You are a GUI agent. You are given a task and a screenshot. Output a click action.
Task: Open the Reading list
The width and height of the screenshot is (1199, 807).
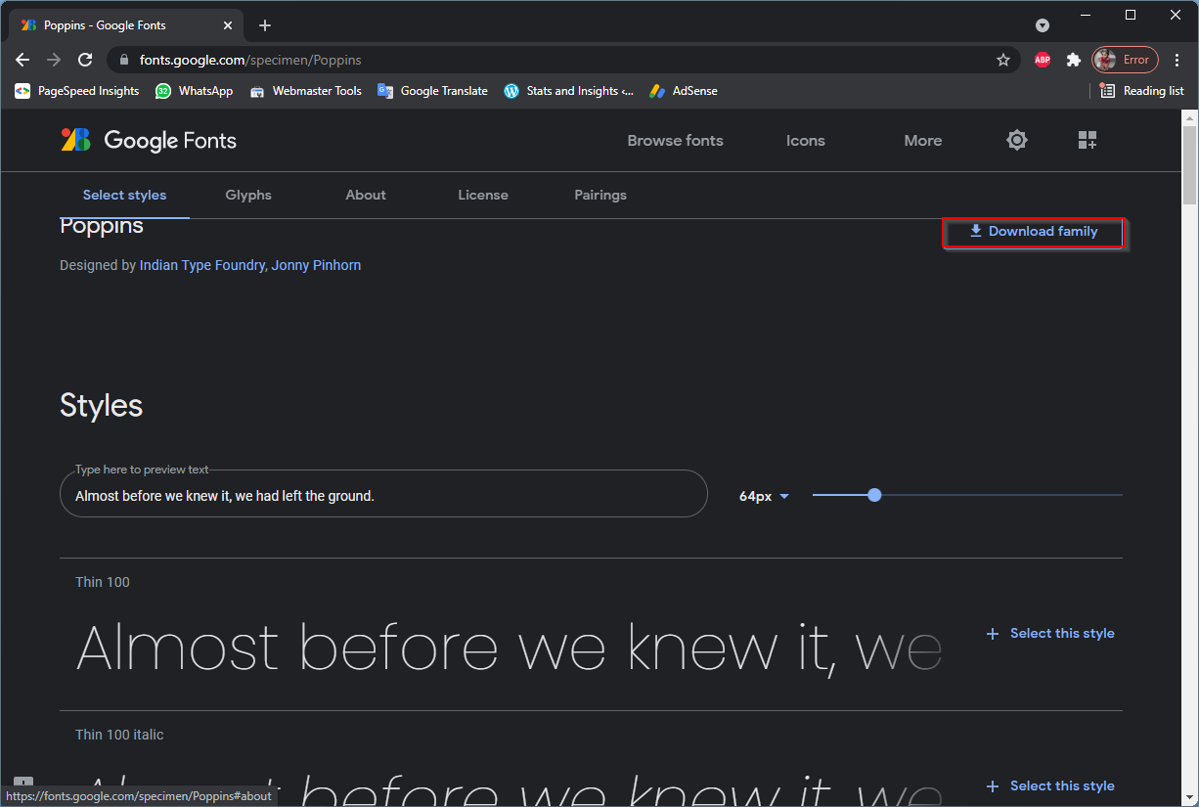1141,91
